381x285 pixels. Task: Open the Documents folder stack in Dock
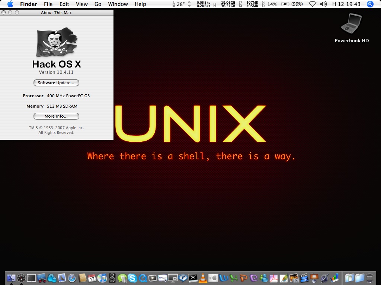[349, 278]
